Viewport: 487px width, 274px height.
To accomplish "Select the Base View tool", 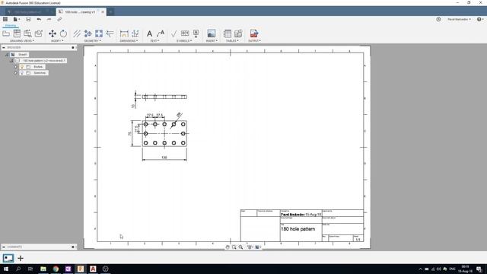I will point(6,33).
